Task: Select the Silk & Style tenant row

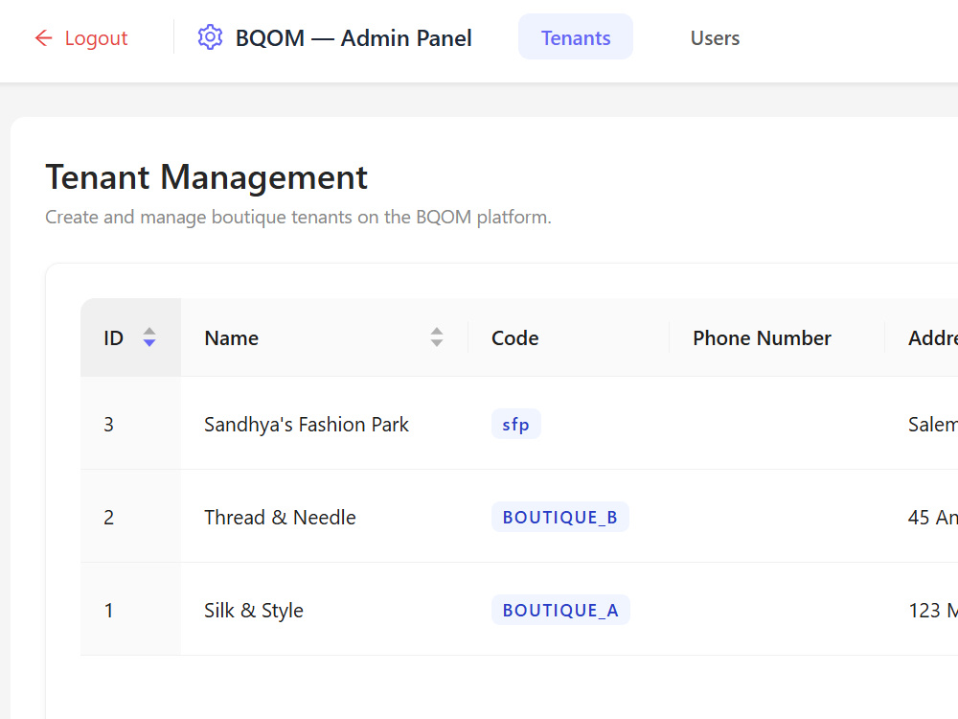Action: (x=519, y=609)
